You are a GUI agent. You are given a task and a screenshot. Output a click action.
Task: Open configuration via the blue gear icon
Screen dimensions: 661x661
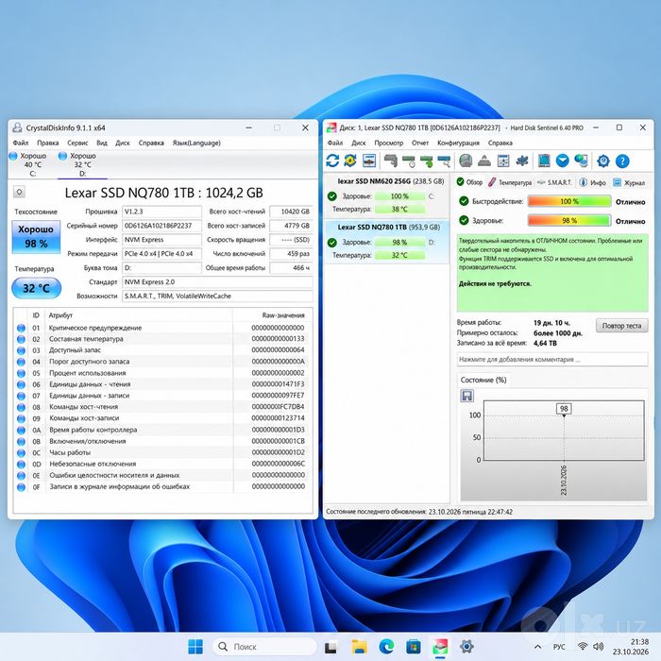click(603, 161)
